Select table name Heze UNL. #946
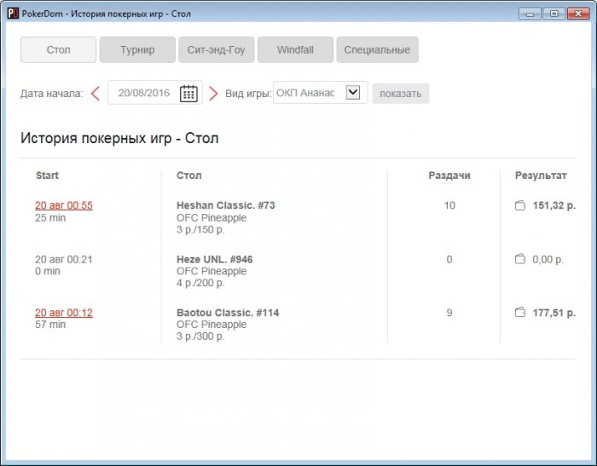This screenshot has height=466, width=597. [215, 260]
